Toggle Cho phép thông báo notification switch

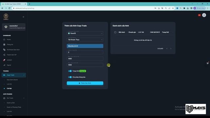point(70,77)
